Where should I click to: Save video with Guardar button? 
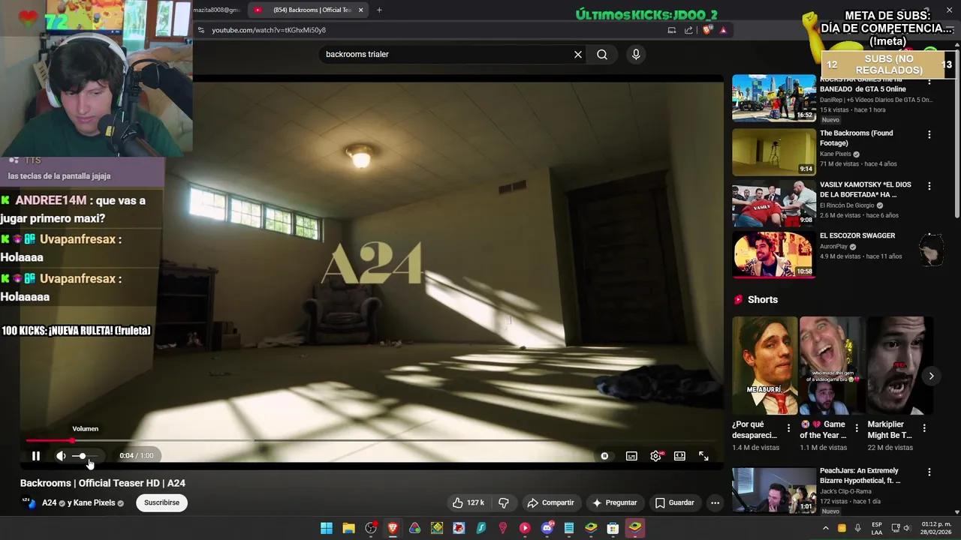pos(674,502)
